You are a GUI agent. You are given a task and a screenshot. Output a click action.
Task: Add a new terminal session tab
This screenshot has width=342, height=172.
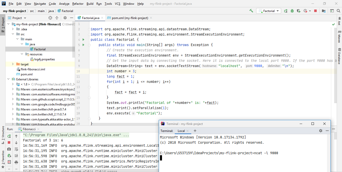[x=195, y=131]
